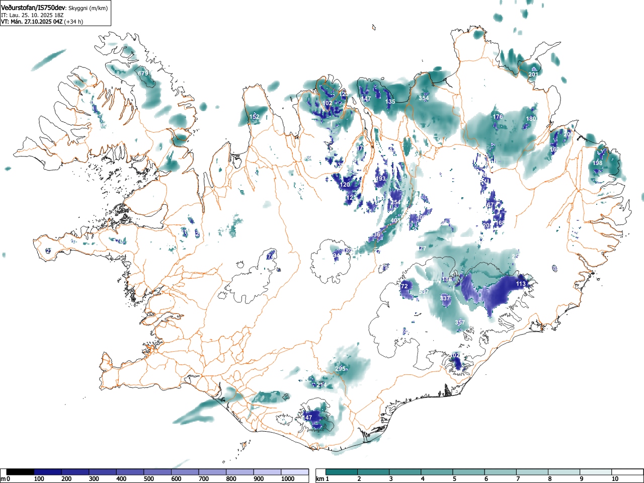The height and width of the screenshot is (483, 644).
Task: Click the 180 value on the map
Action: [x=531, y=119]
